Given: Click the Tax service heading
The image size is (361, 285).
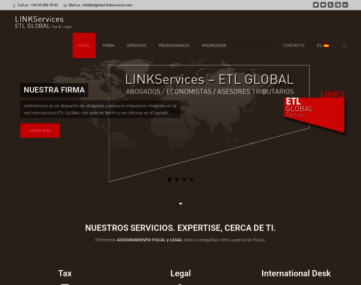Looking at the screenshot, I should pyautogui.click(x=65, y=273).
